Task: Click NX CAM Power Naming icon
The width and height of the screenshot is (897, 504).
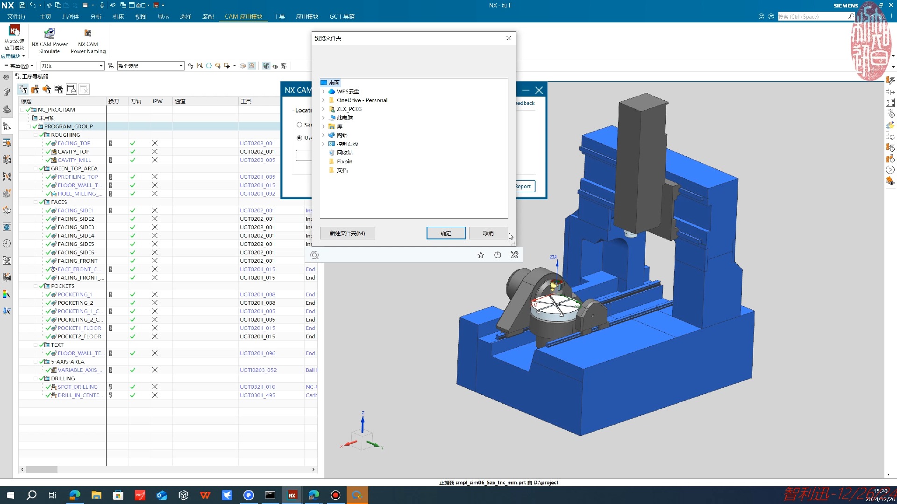Action: pyautogui.click(x=88, y=34)
